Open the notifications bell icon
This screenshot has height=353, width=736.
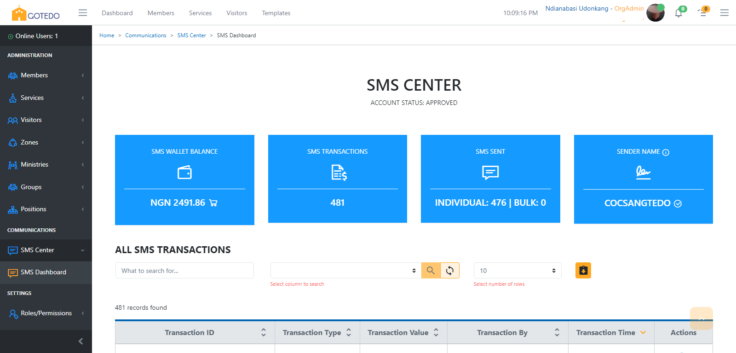click(x=678, y=13)
